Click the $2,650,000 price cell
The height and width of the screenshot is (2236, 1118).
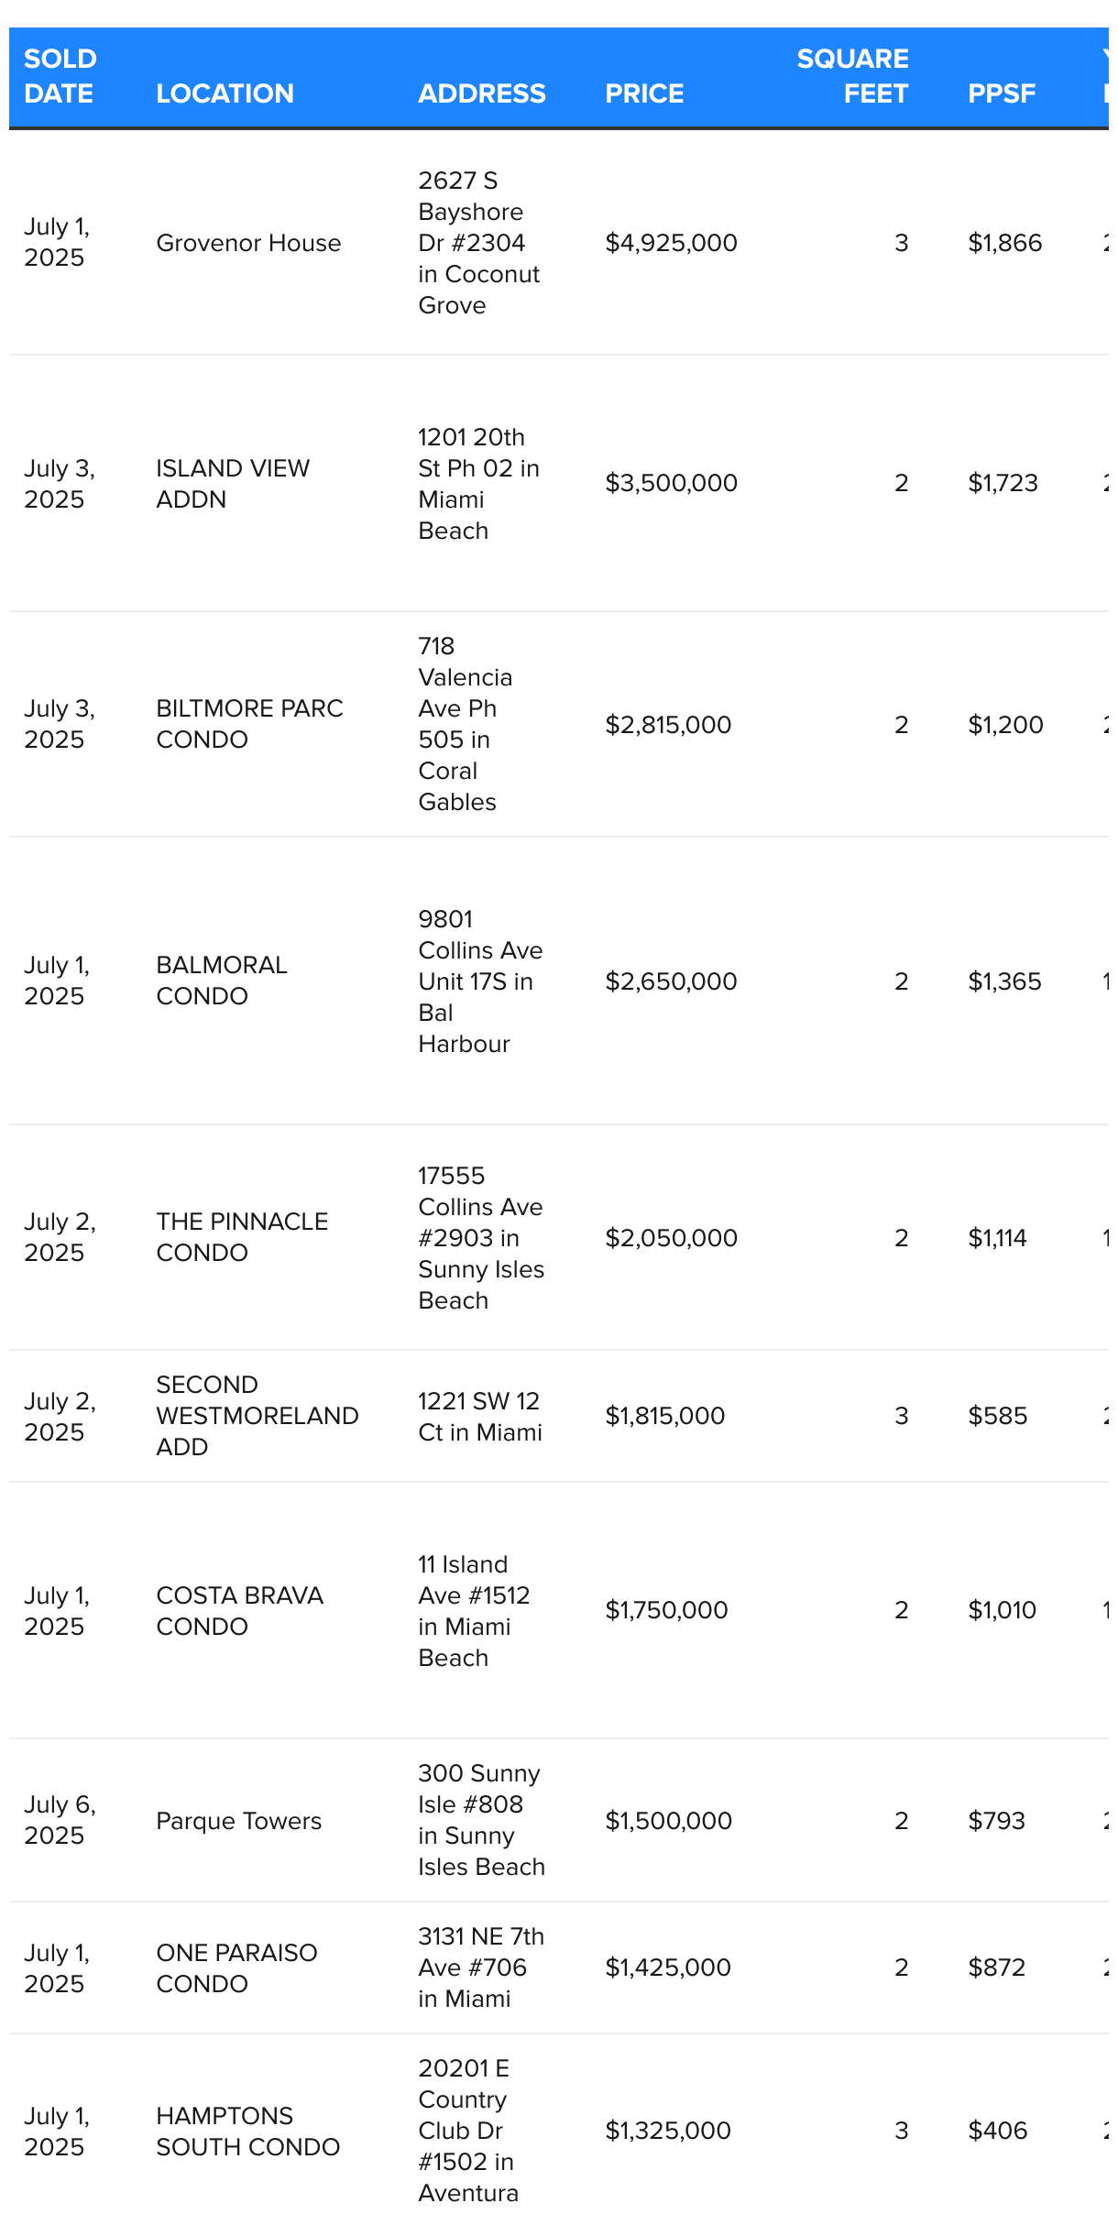tap(671, 981)
